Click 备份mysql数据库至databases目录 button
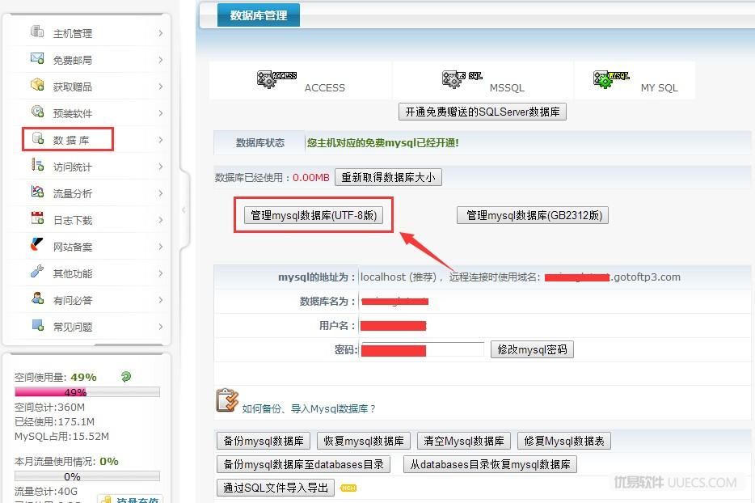 tap(303, 464)
